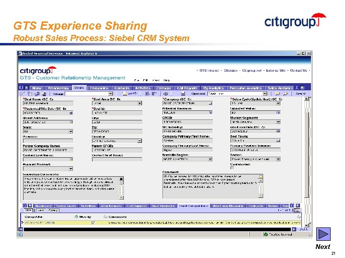This screenshot has height=258, width=345.
Task: Open the Companies tab
Action: [99, 88]
